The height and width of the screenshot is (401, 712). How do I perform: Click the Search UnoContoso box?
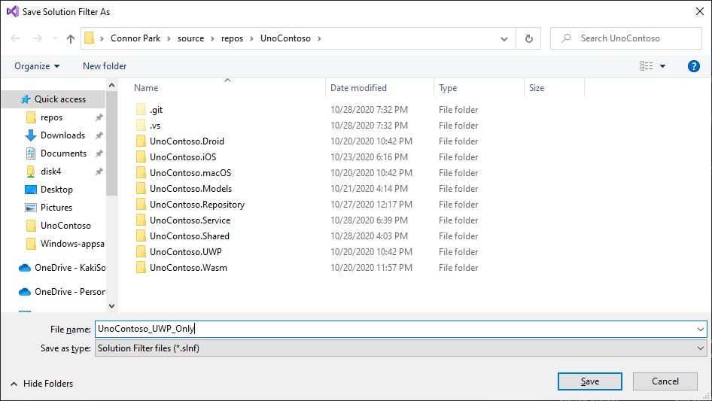click(x=627, y=38)
